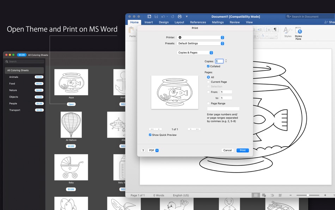335x210 pixels.
Task: Switch to the Home tab
Action: pyautogui.click(x=134, y=22)
